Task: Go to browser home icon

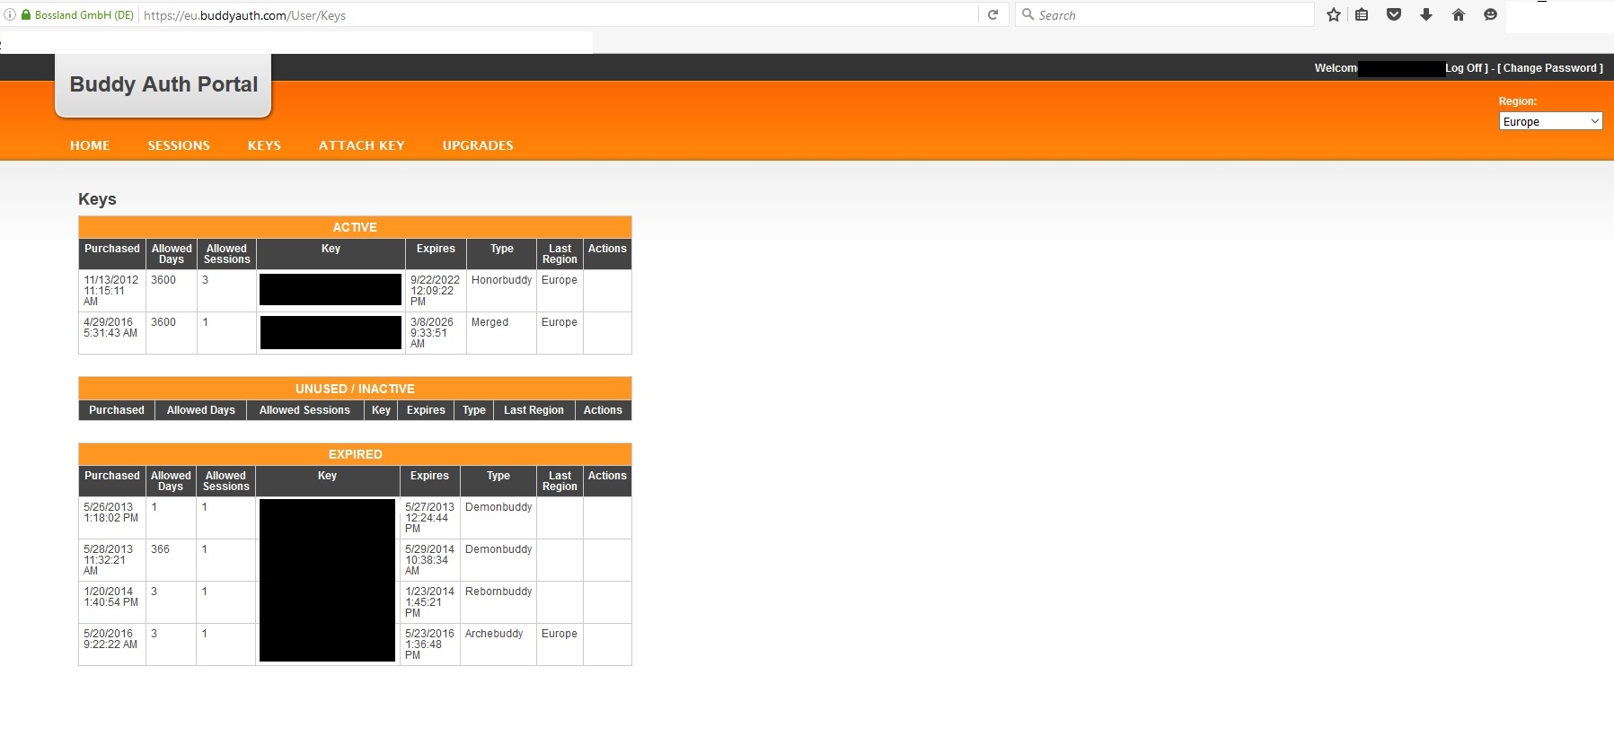Action: (x=1459, y=14)
